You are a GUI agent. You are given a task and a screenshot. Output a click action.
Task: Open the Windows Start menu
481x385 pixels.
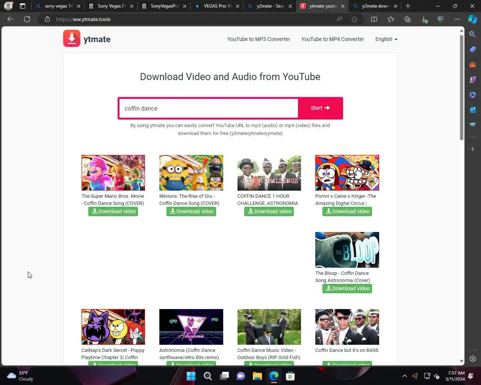(x=191, y=376)
